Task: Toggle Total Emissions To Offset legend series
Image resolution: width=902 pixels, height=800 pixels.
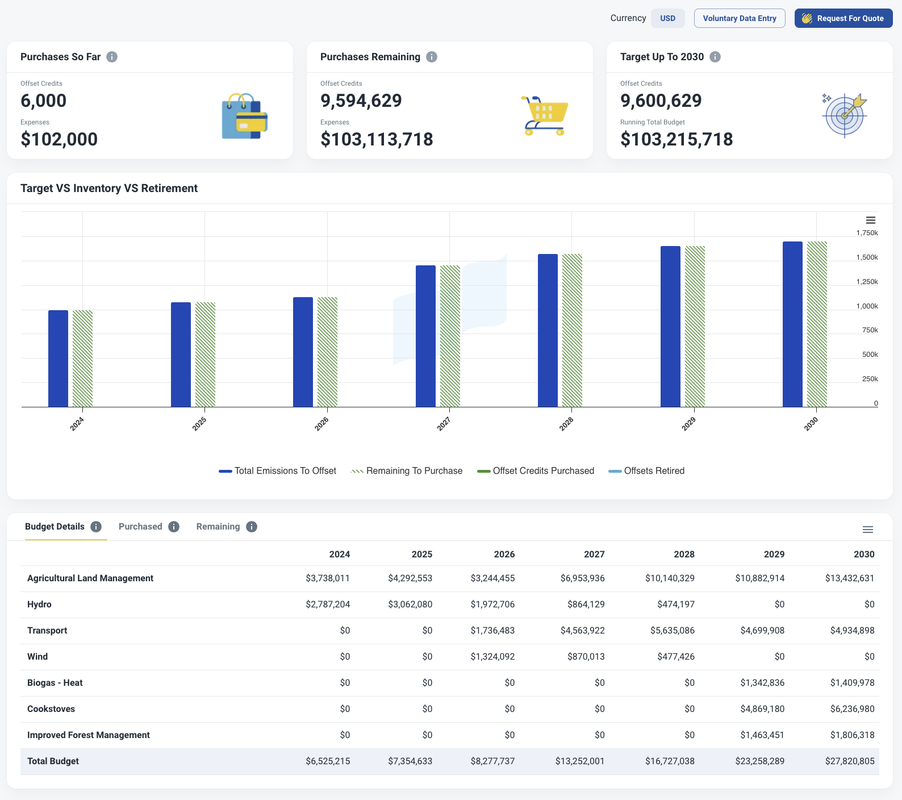Action: (278, 471)
